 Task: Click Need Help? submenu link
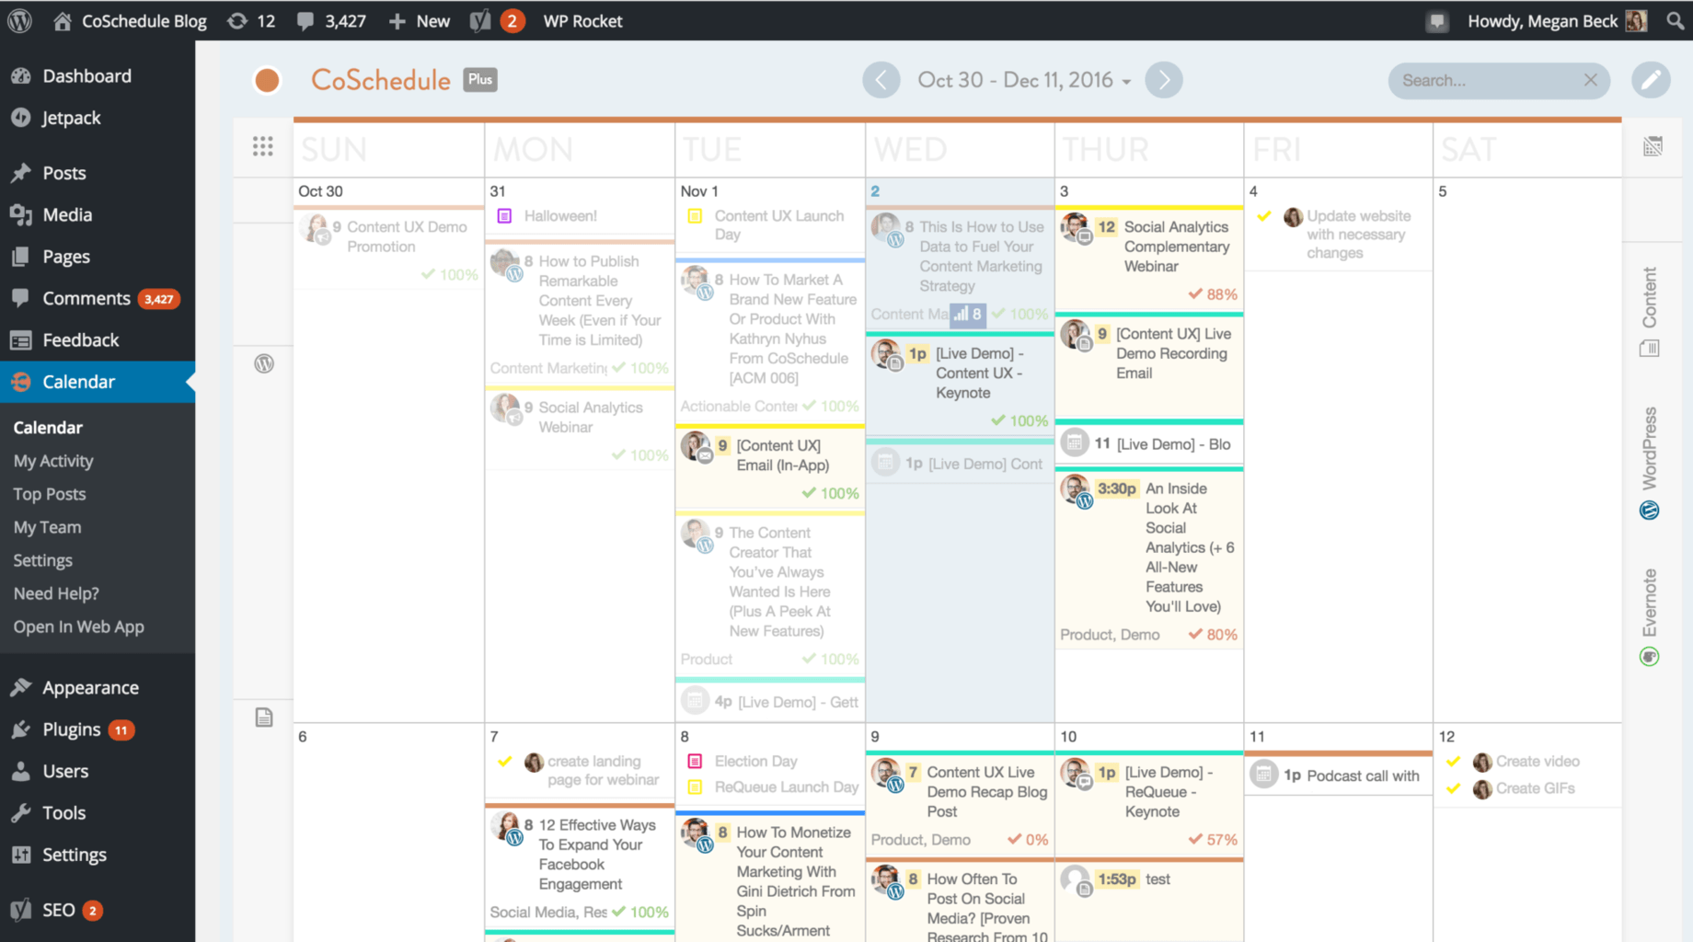[56, 593]
